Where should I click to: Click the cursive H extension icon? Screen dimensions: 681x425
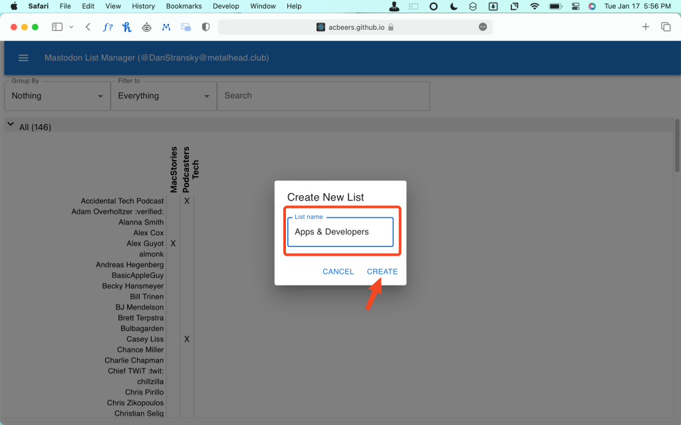click(126, 27)
